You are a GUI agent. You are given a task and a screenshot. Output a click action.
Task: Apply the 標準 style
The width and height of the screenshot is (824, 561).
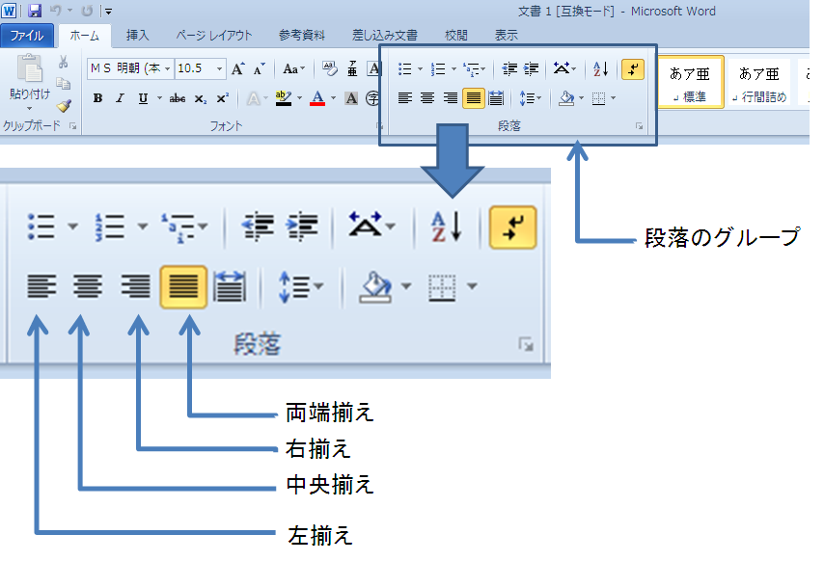click(690, 82)
